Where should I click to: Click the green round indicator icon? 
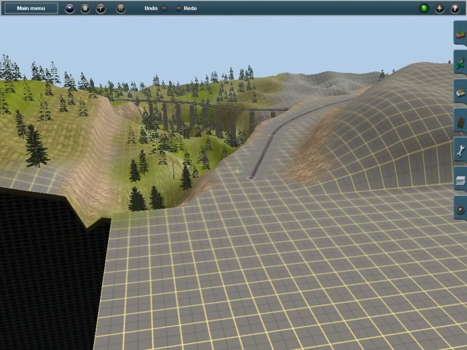424,9
